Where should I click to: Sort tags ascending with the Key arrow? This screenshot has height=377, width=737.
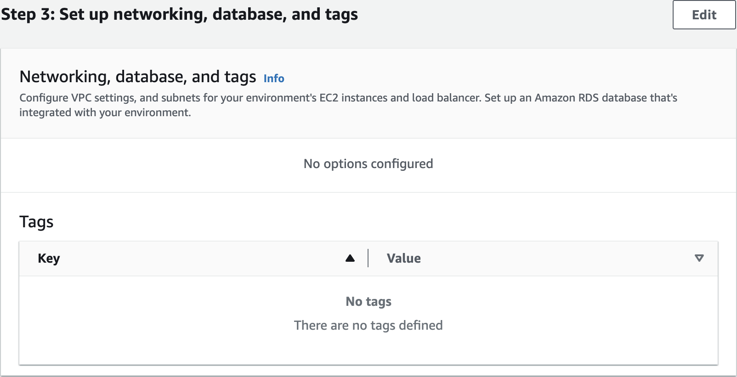(x=350, y=258)
